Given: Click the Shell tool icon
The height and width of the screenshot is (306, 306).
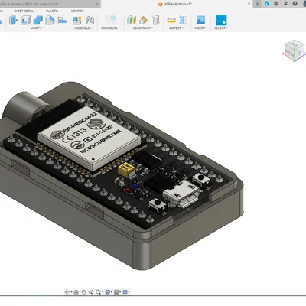Looking at the screenshot, I should click(x=25, y=20).
